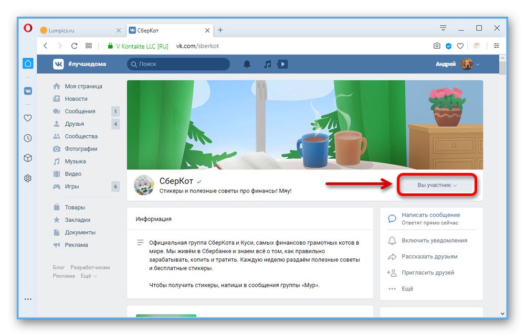
Task: Open Opera easy setup sliders icon
Action: 497,46
